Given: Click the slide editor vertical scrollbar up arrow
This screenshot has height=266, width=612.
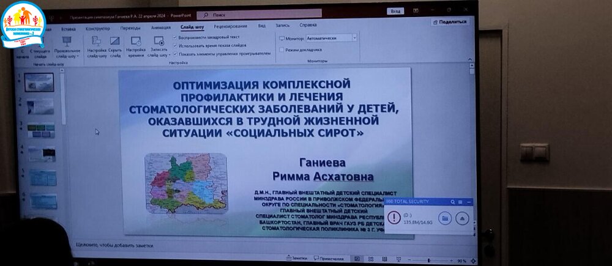Looking at the screenshot, I should click(x=472, y=65).
